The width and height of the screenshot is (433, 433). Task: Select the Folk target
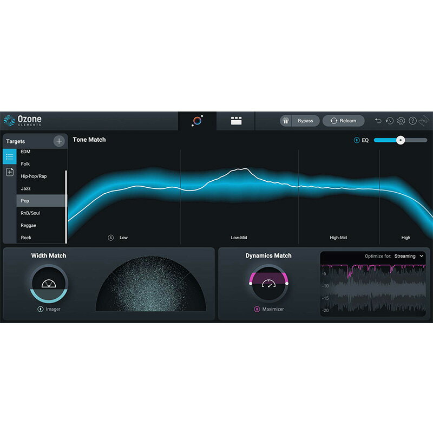(41, 164)
